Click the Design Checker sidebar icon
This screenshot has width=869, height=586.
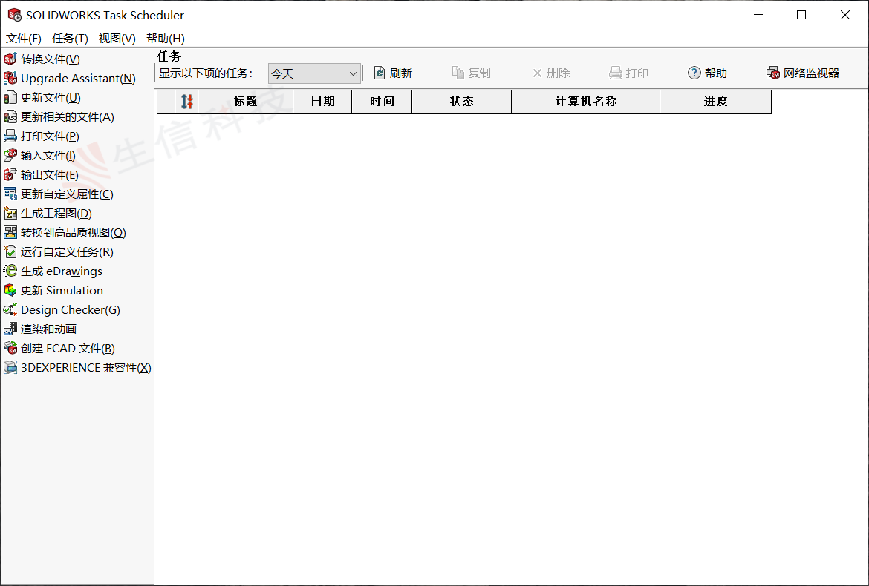[x=10, y=310]
